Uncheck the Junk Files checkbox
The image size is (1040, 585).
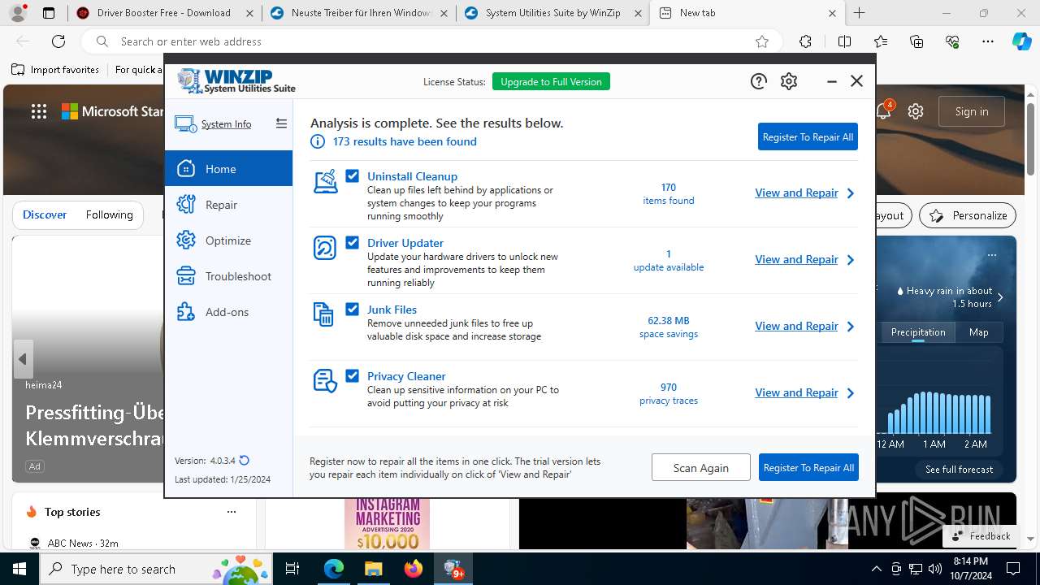coord(353,309)
